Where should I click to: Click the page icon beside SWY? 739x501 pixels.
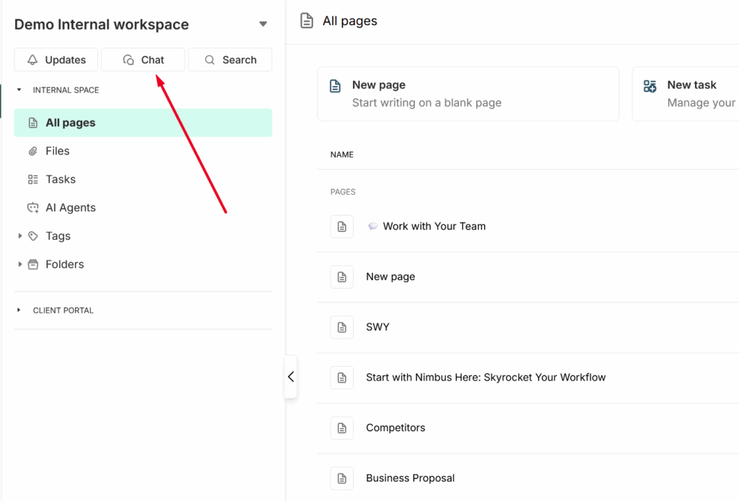pos(342,327)
